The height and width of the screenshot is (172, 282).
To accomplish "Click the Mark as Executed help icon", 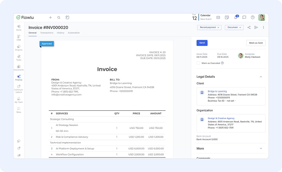I will pos(222,63).
